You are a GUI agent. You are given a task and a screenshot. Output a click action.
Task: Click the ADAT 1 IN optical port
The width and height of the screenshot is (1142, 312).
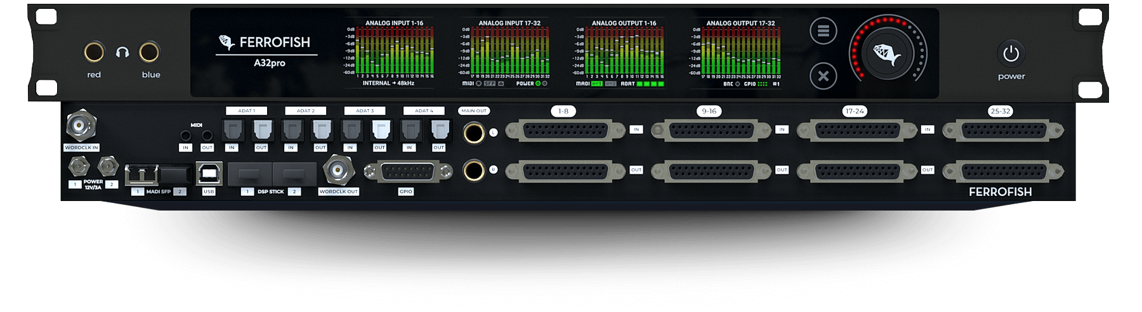(232, 131)
